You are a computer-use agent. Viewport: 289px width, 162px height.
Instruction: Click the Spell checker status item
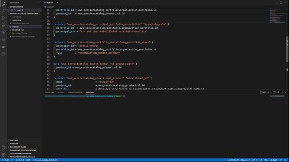(274, 160)
